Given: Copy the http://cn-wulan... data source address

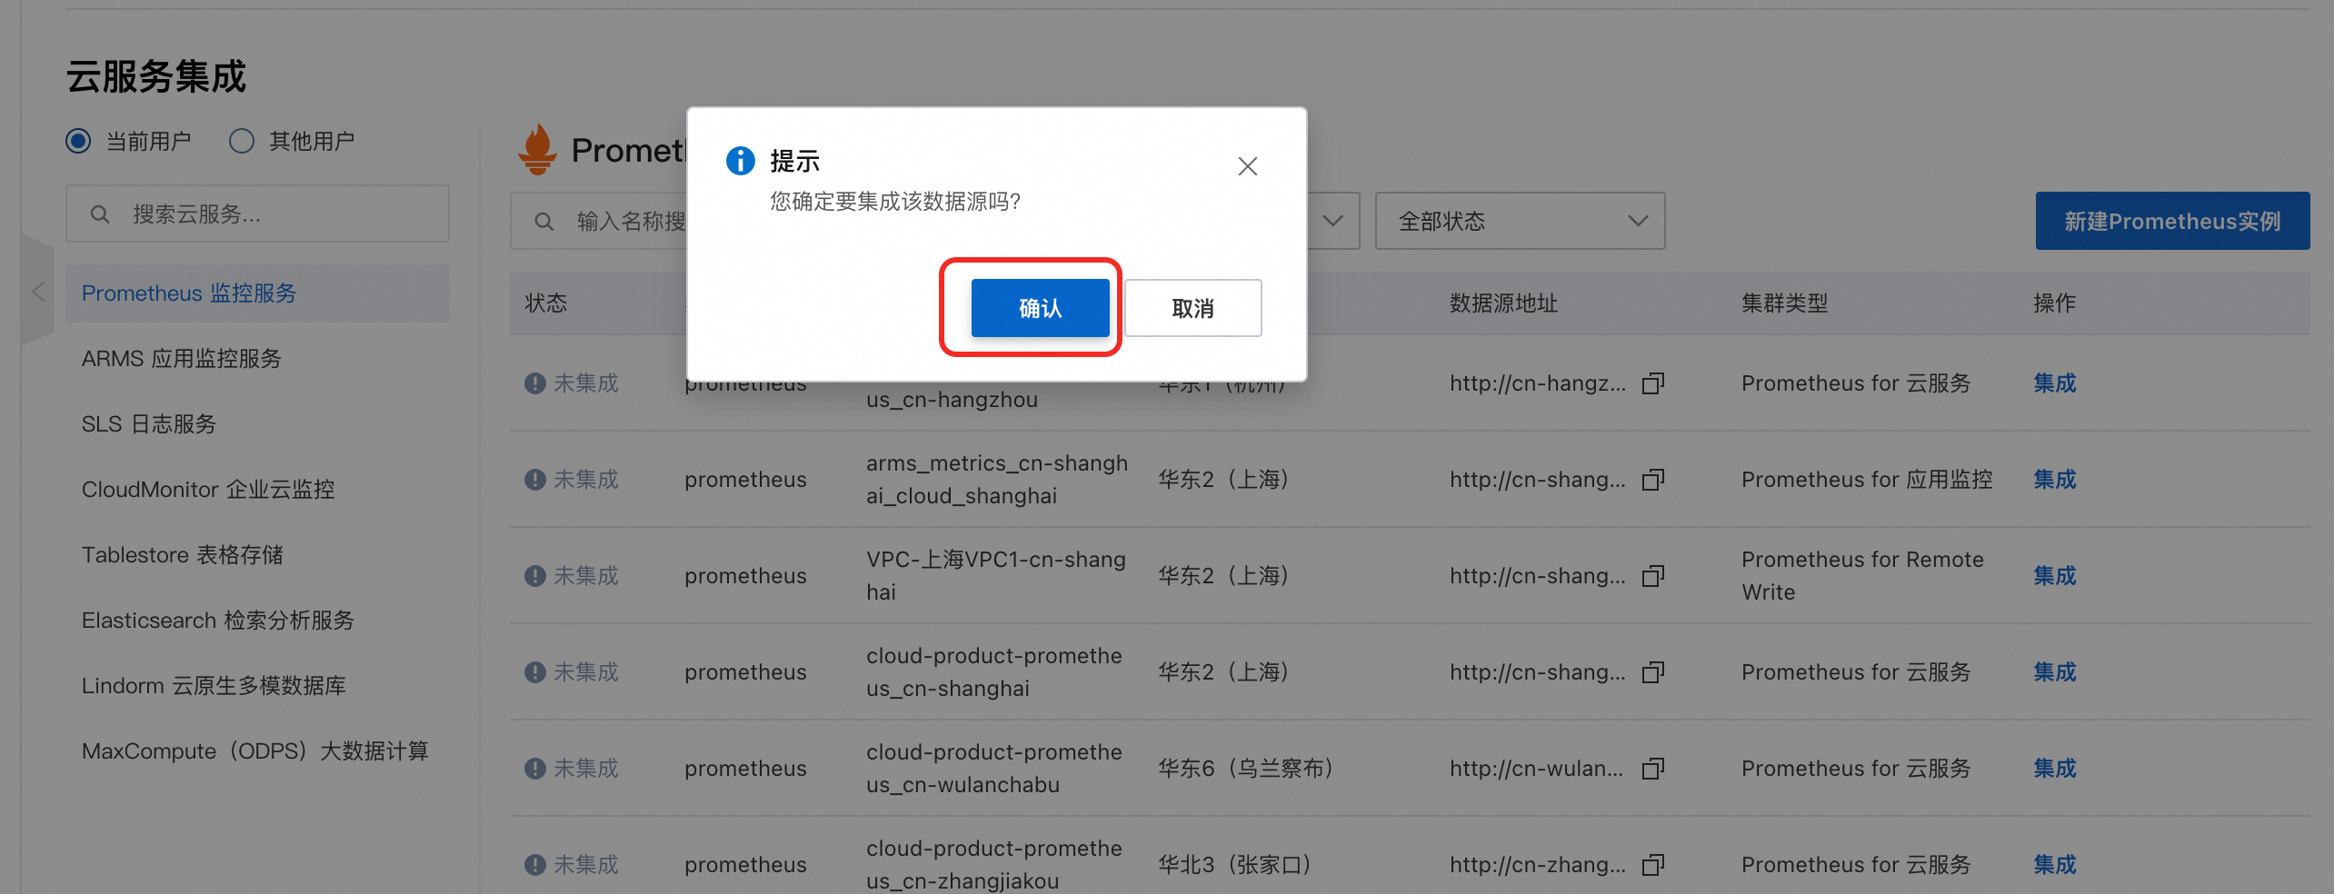Looking at the screenshot, I should [x=1653, y=769].
